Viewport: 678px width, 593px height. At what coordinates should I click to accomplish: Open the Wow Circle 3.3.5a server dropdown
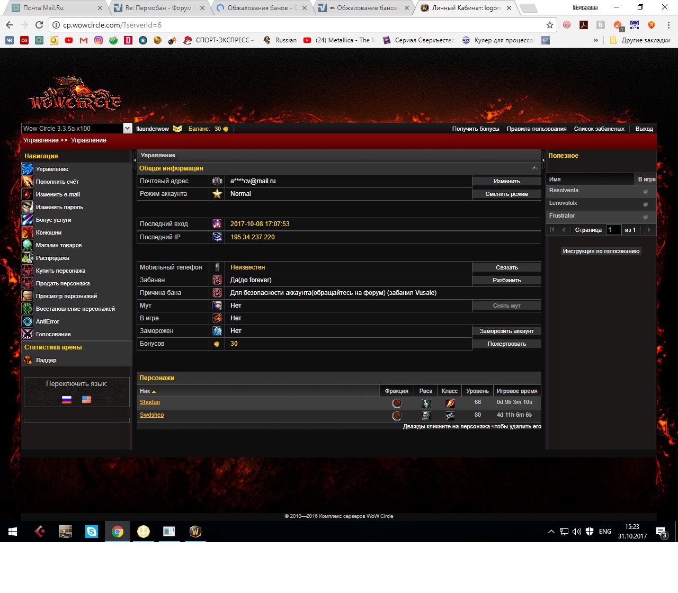(127, 128)
